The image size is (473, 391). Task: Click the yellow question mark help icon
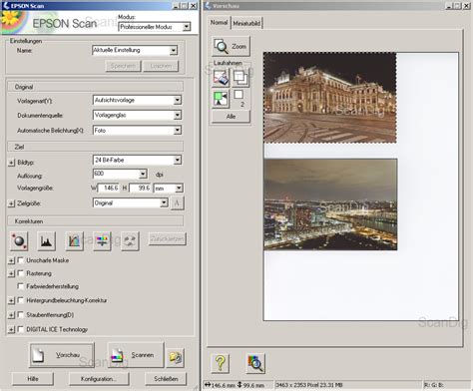[x=220, y=363]
